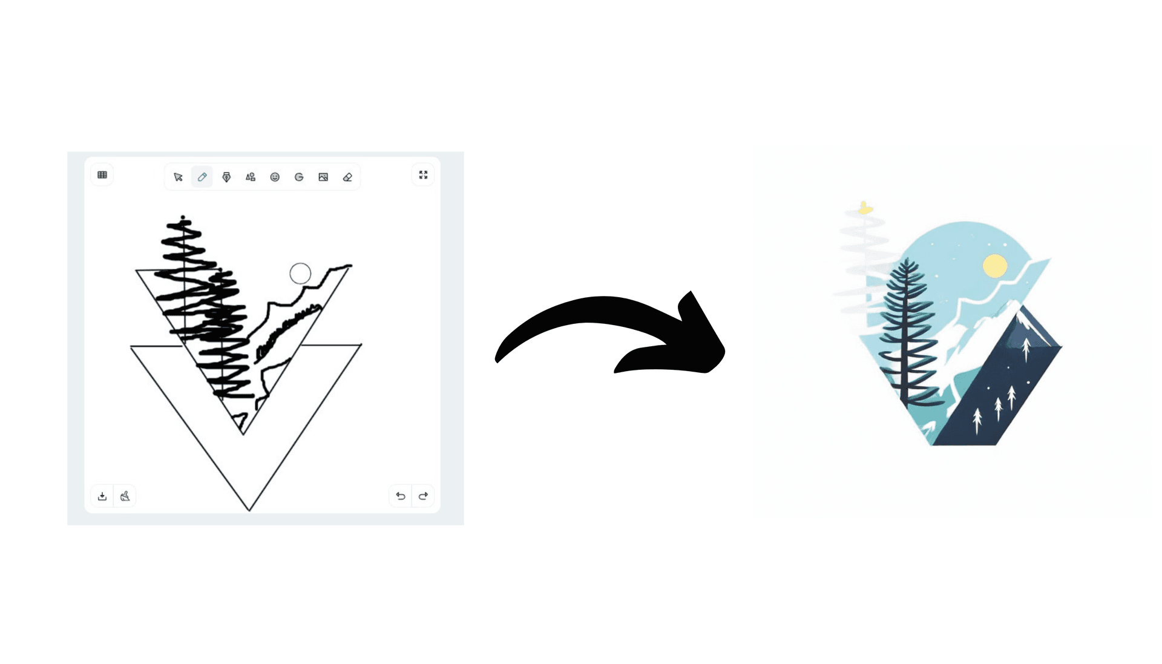Click the Arrow/Select tool
Image resolution: width=1162 pixels, height=664 pixels.
click(178, 177)
